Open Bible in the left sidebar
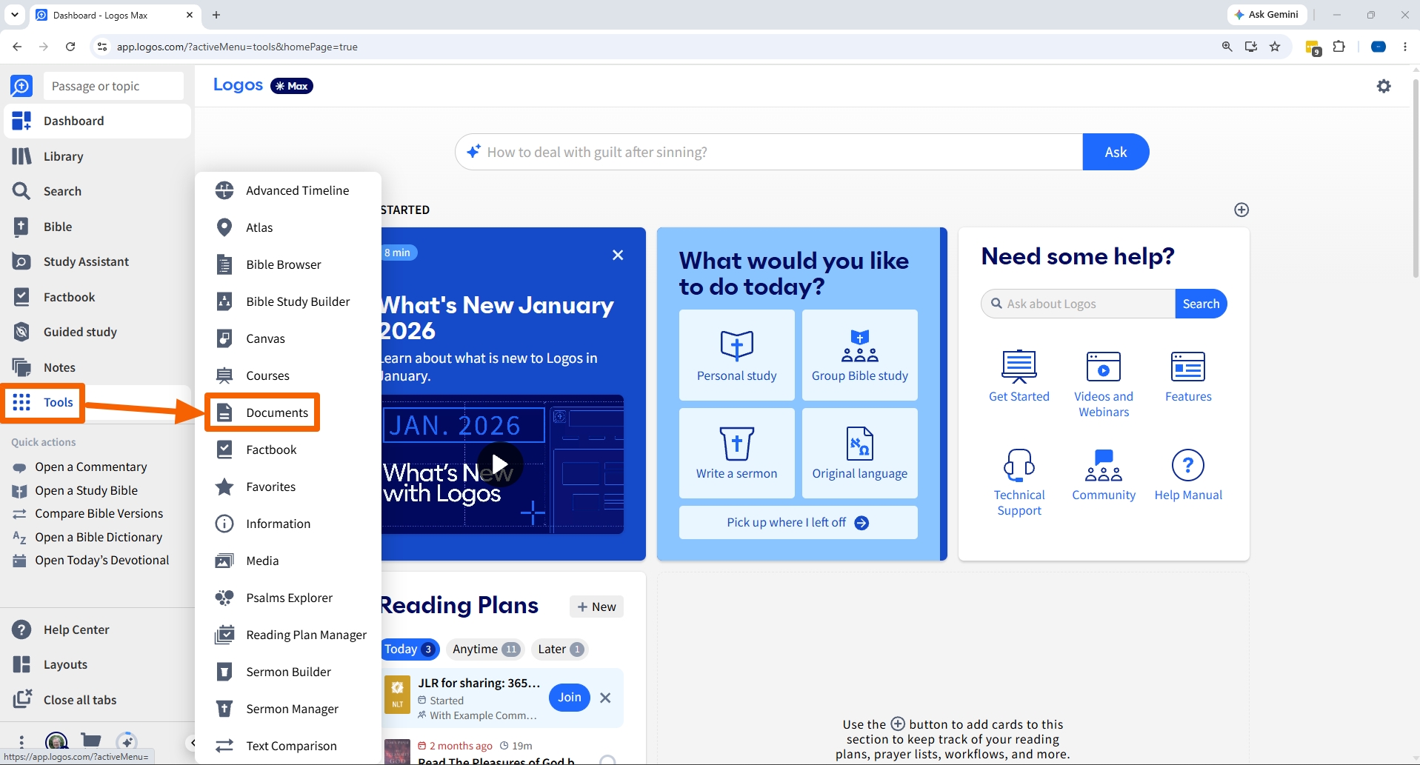Viewport: 1420px width, 765px height. (97, 227)
